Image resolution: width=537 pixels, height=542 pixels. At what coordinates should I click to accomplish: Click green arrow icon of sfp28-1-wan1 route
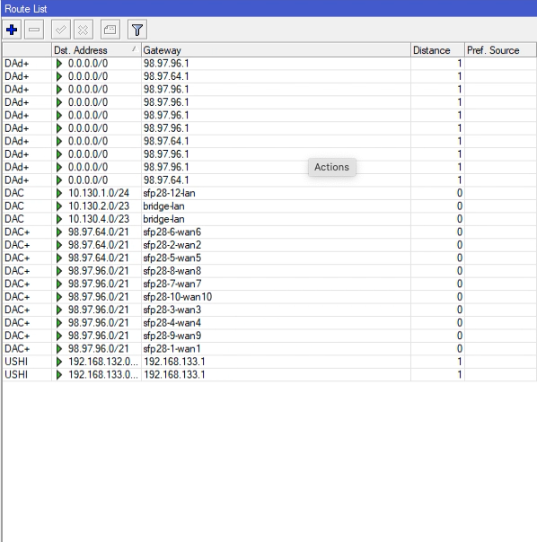(59, 348)
